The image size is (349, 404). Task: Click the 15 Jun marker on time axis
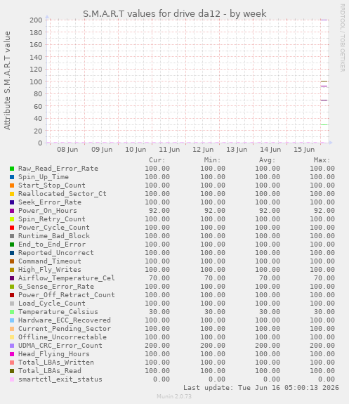(304, 150)
